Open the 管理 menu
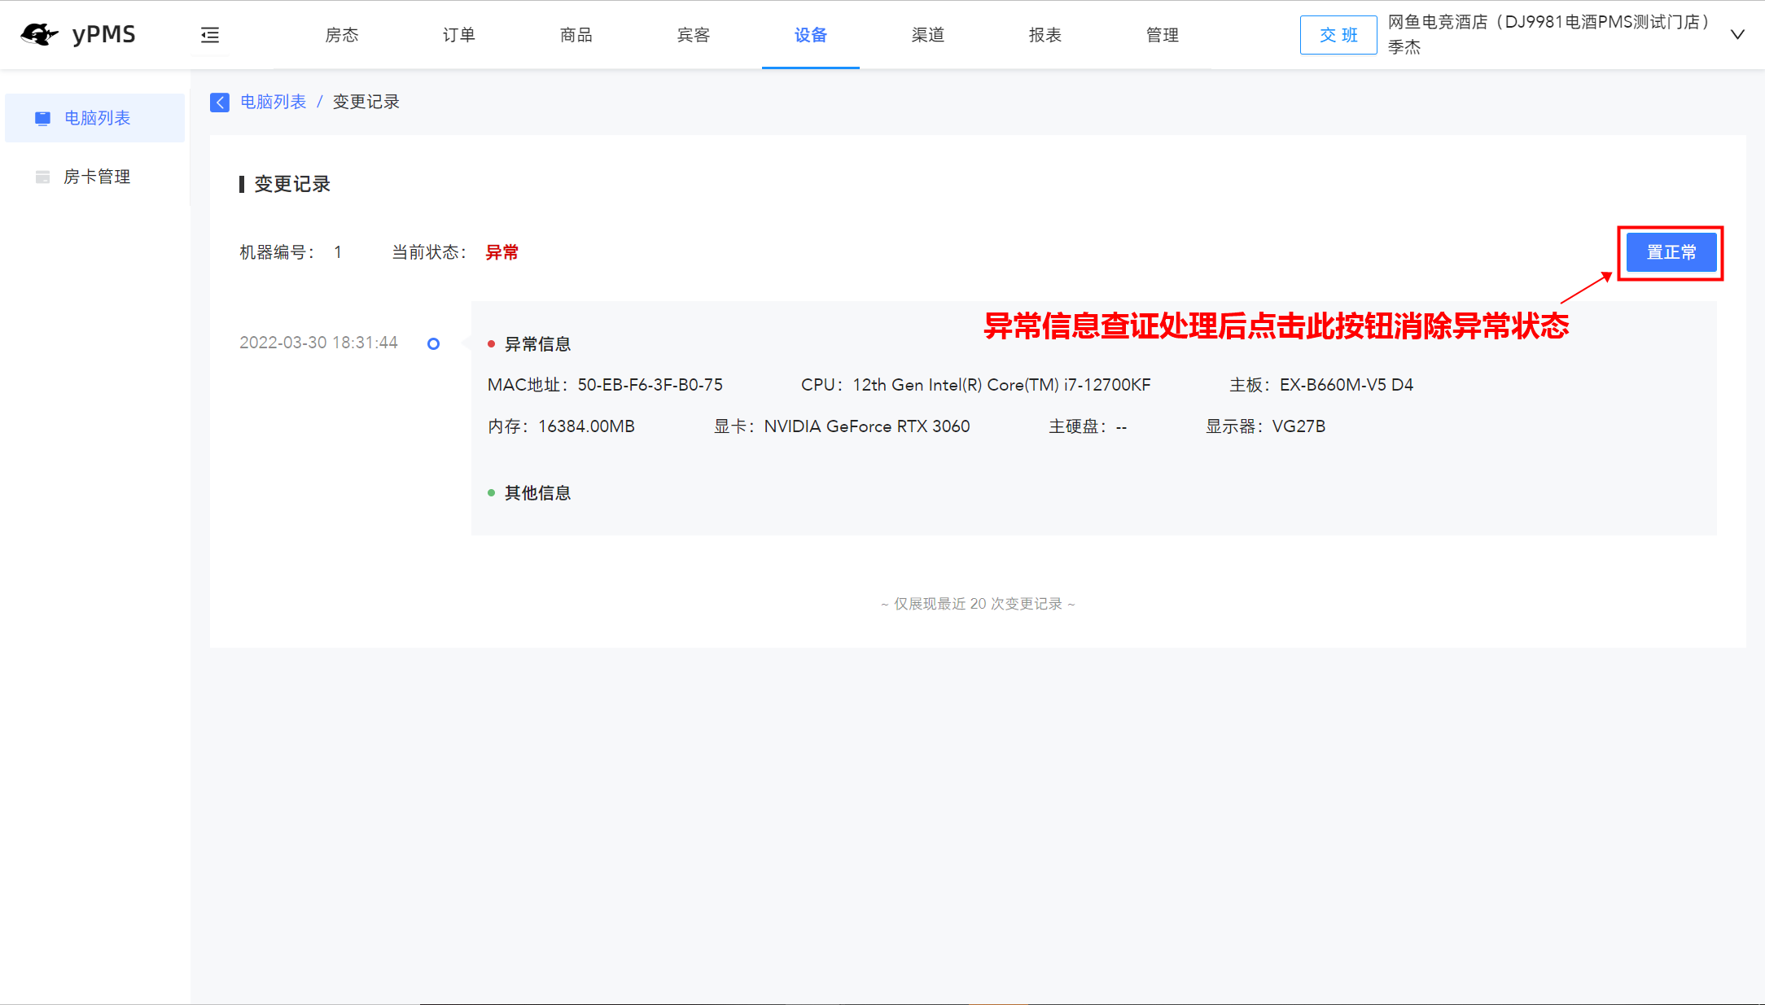 point(1163,35)
